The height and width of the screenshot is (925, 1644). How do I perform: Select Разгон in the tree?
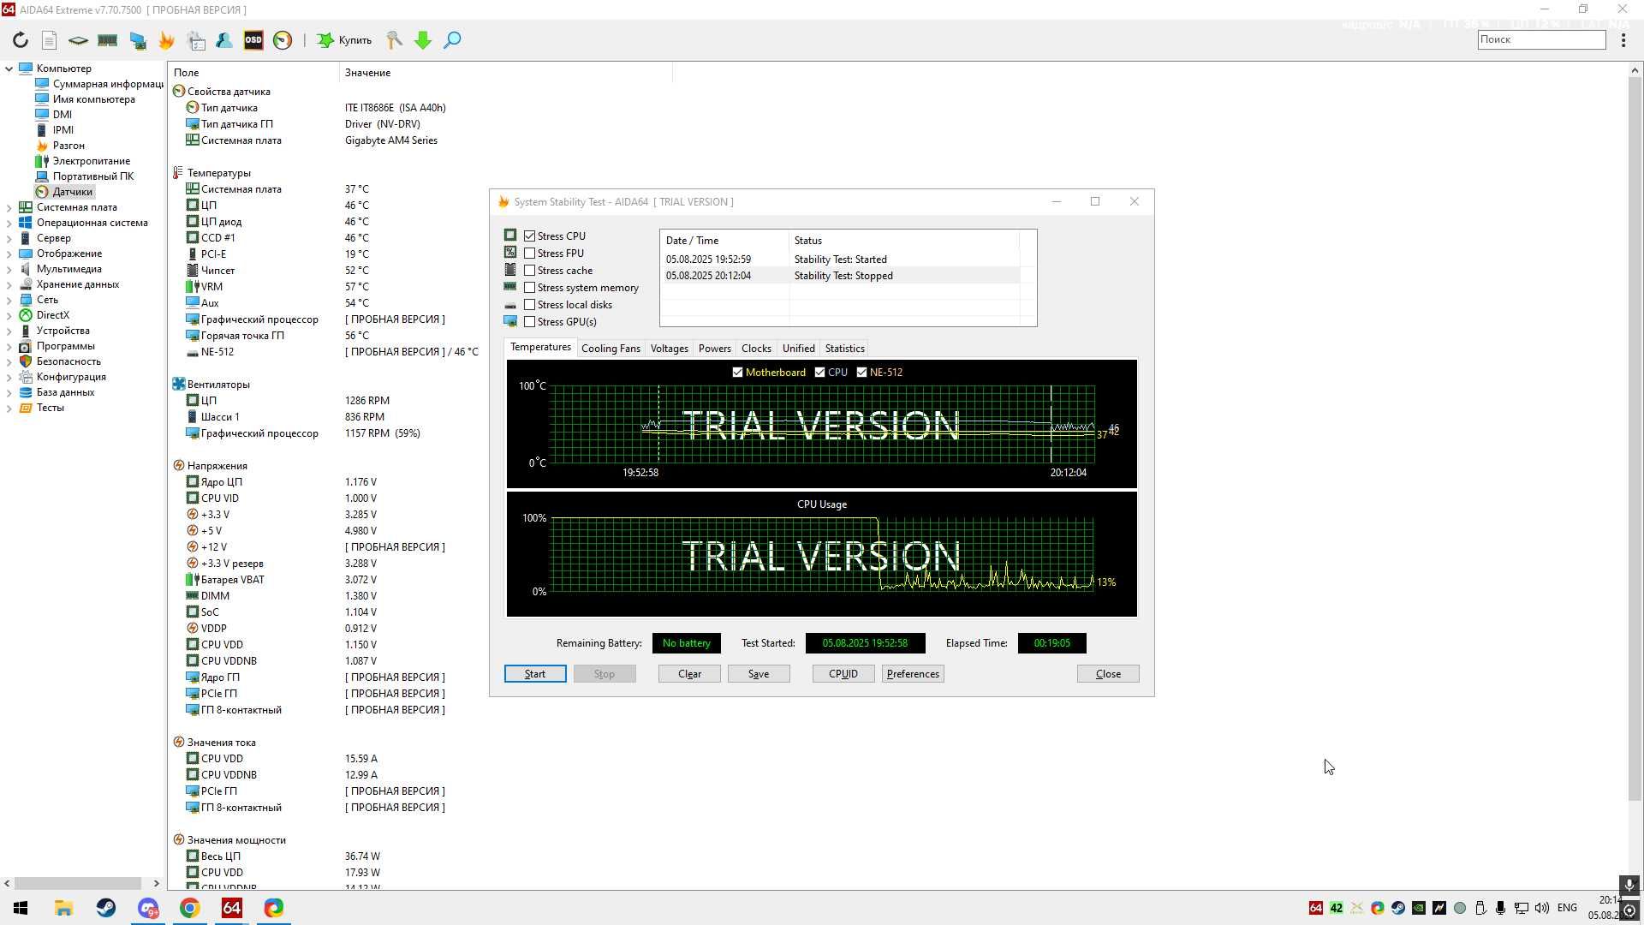[x=68, y=146]
